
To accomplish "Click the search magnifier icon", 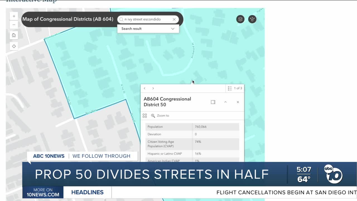I will [121, 19].
